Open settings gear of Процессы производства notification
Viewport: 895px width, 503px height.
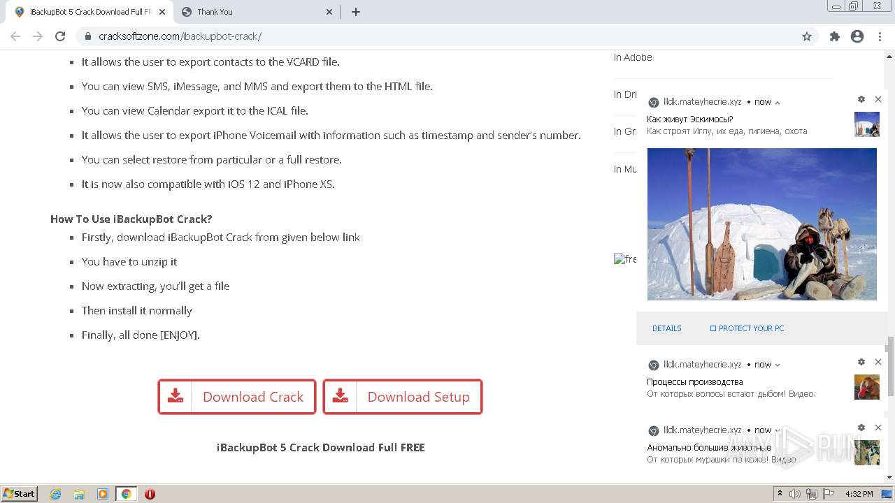(861, 362)
